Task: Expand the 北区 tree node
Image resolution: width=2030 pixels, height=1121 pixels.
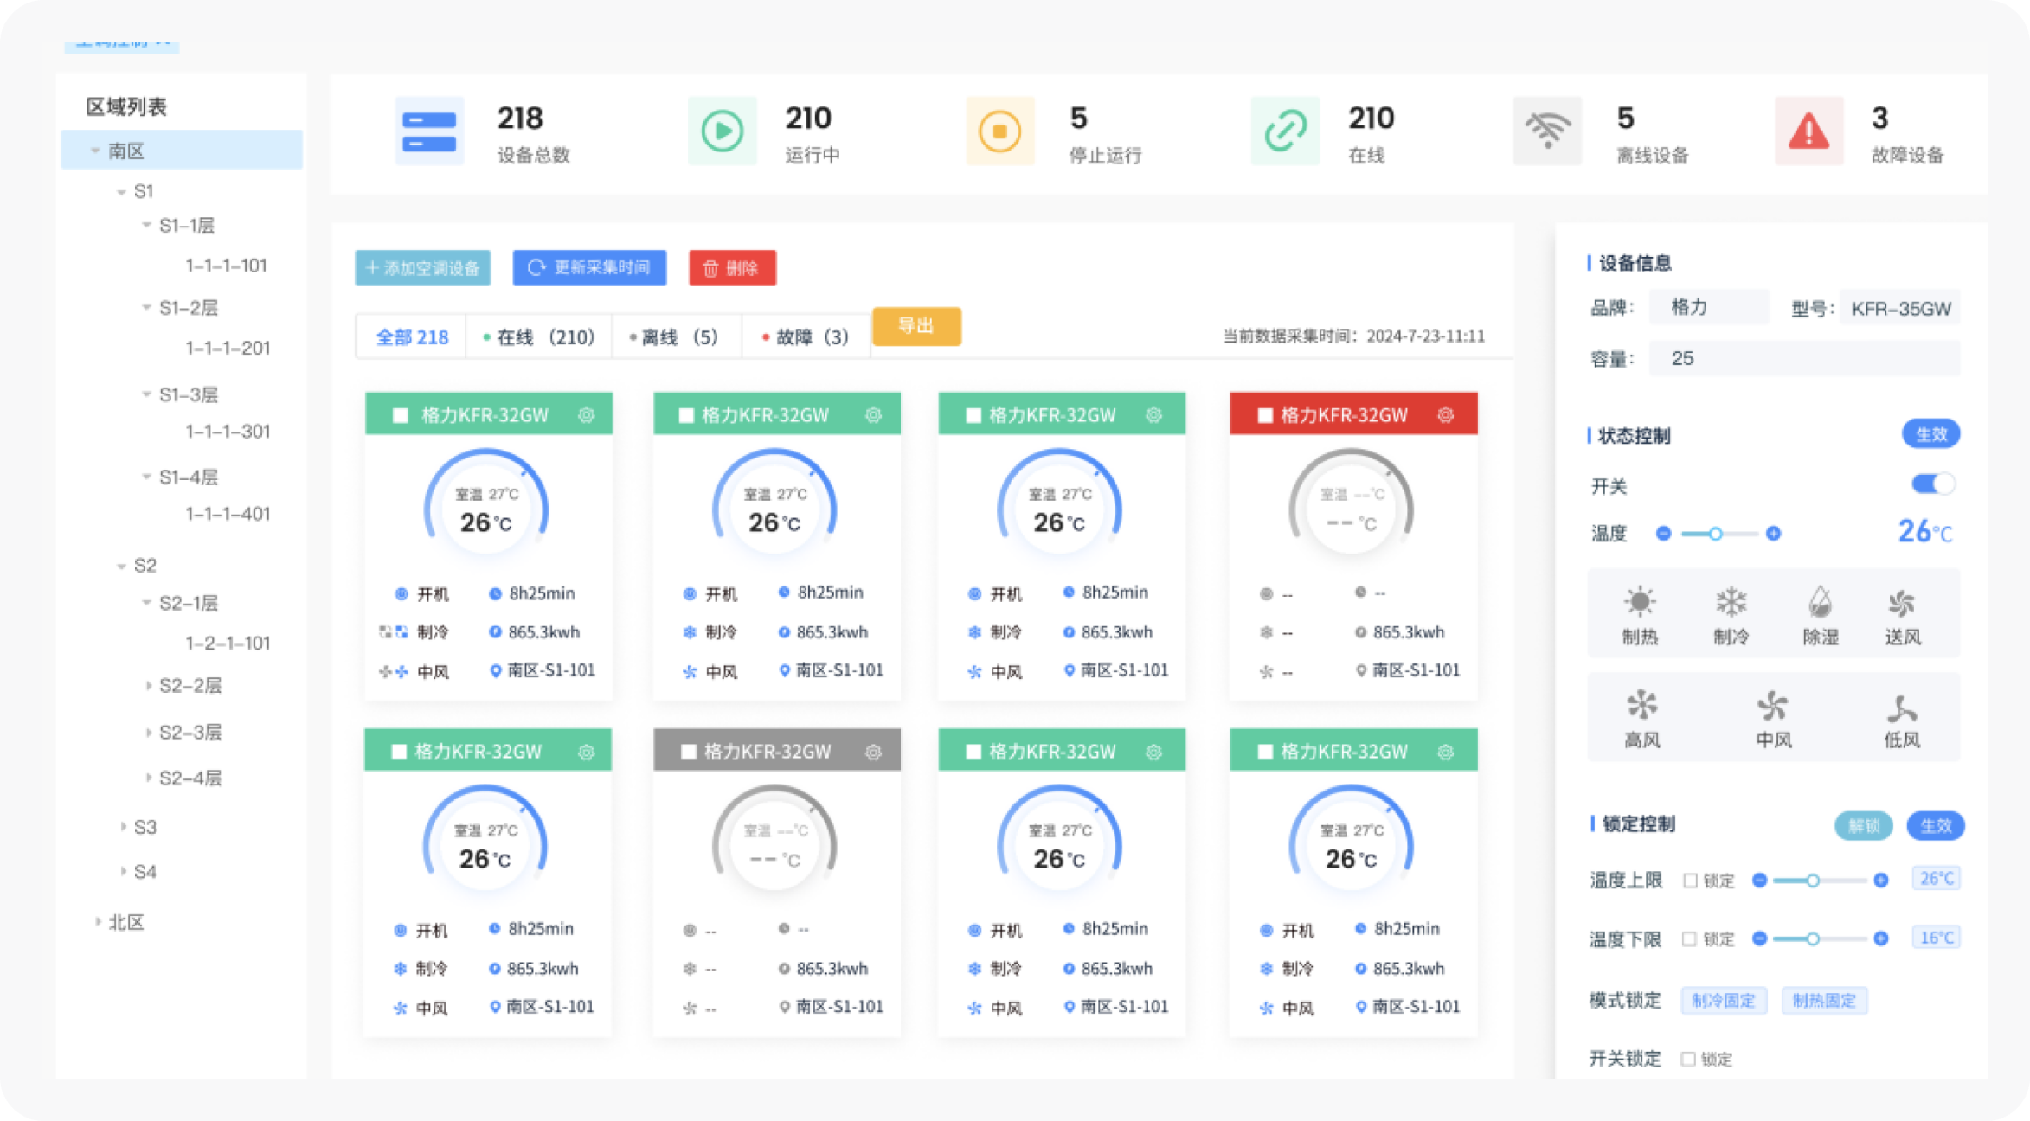Action: [x=98, y=922]
